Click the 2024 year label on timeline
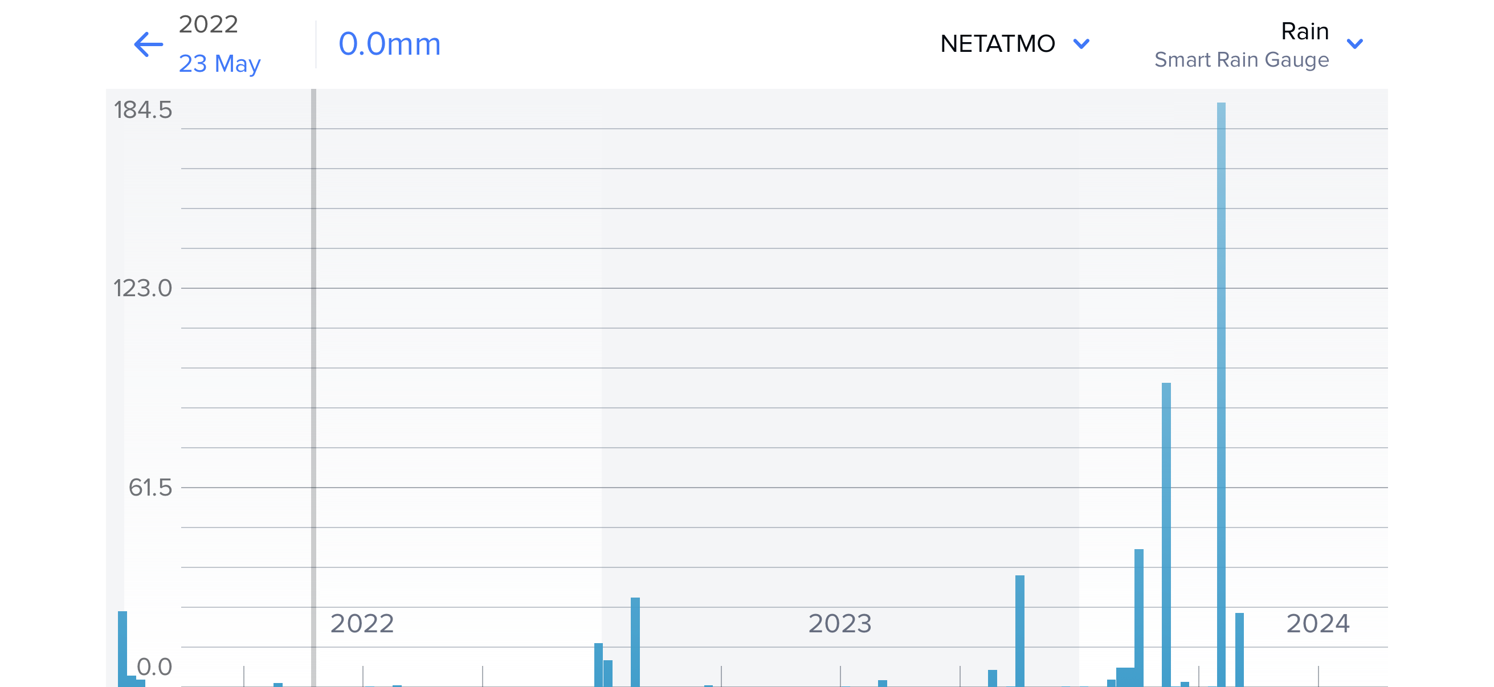1494x687 pixels. click(x=1318, y=624)
